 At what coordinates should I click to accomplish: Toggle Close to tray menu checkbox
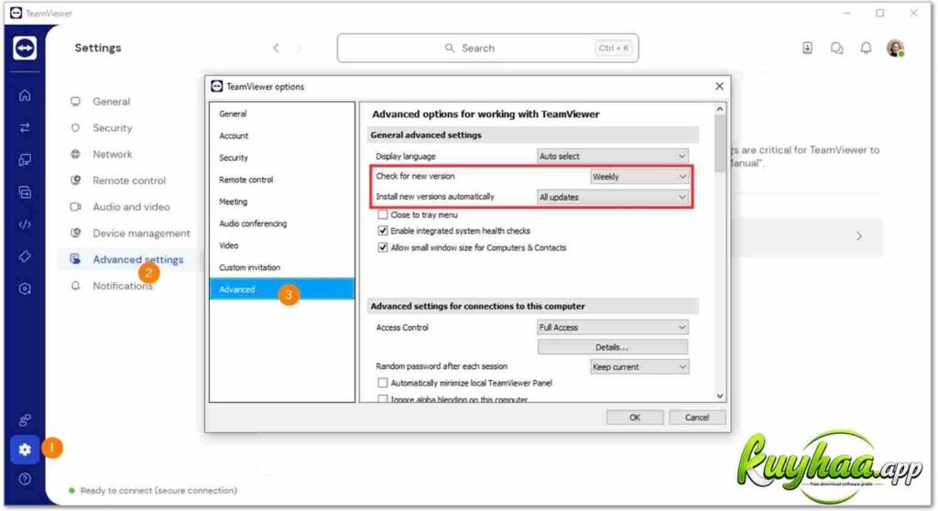pyautogui.click(x=383, y=215)
